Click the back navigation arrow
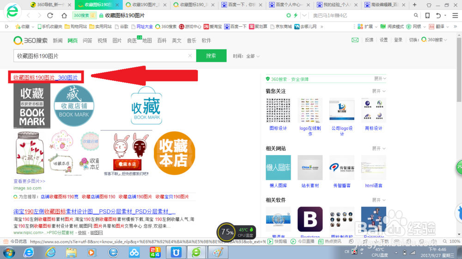The image size is (462, 259). point(28,15)
